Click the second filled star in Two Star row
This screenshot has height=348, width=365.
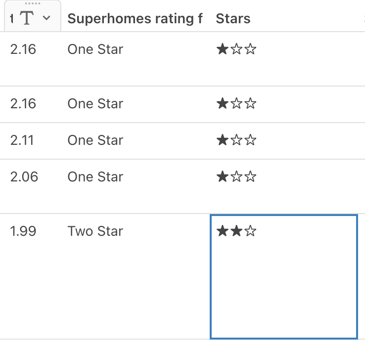click(236, 231)
